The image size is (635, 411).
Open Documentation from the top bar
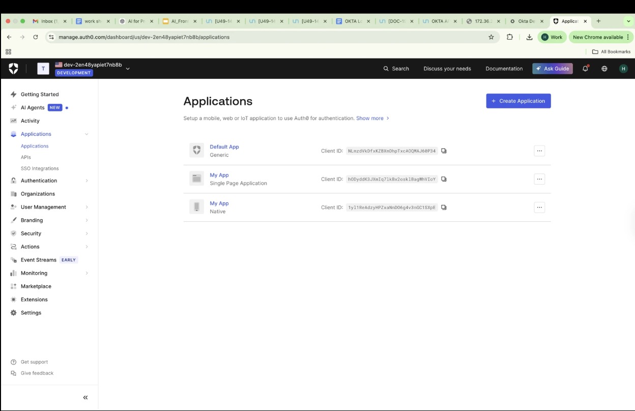[x=504, y=68]
